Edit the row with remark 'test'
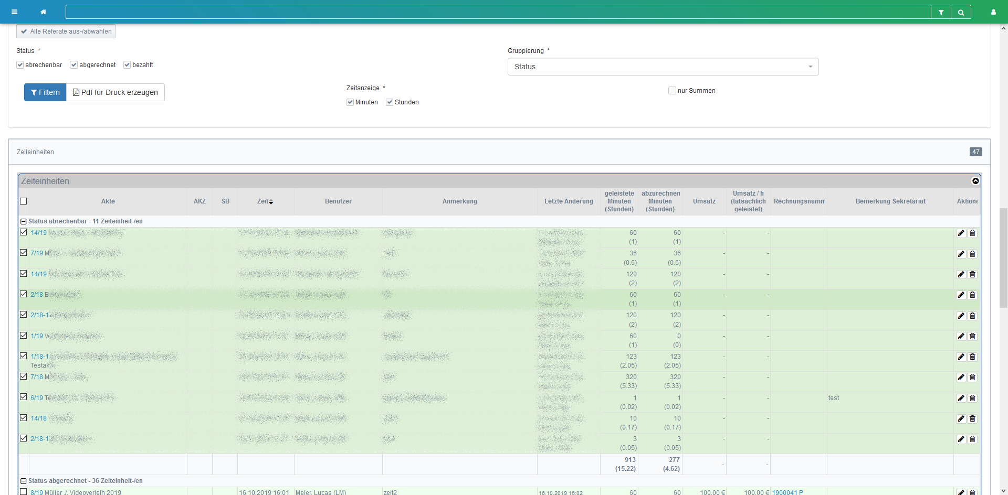The width and height of the screenshot is (1008, 495). [961, 399]
